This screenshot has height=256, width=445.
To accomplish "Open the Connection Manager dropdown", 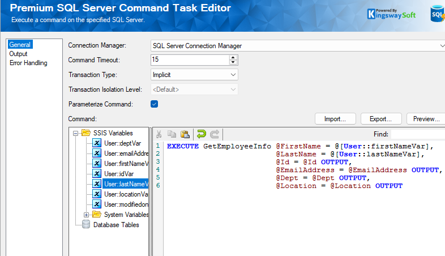I will click(x=442, y=45).
